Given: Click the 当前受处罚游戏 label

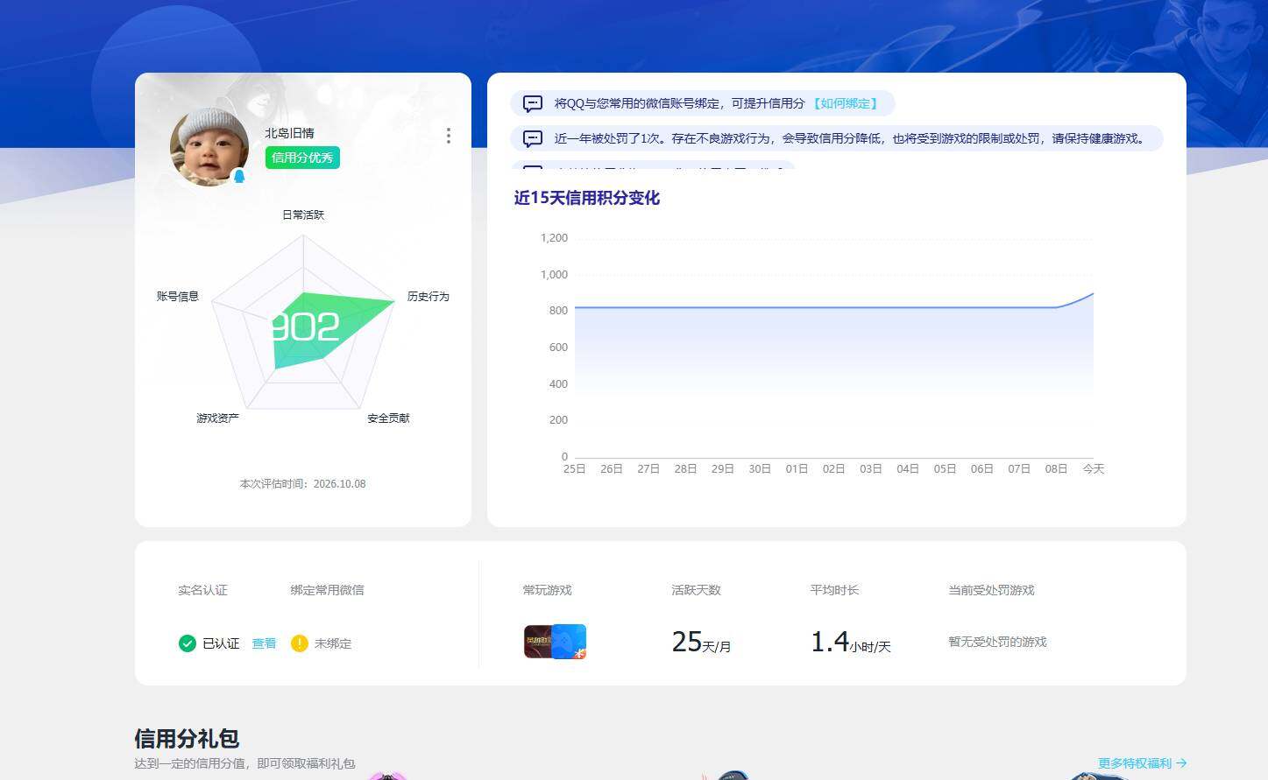Looking at the screenshot, I should point(991,590).
